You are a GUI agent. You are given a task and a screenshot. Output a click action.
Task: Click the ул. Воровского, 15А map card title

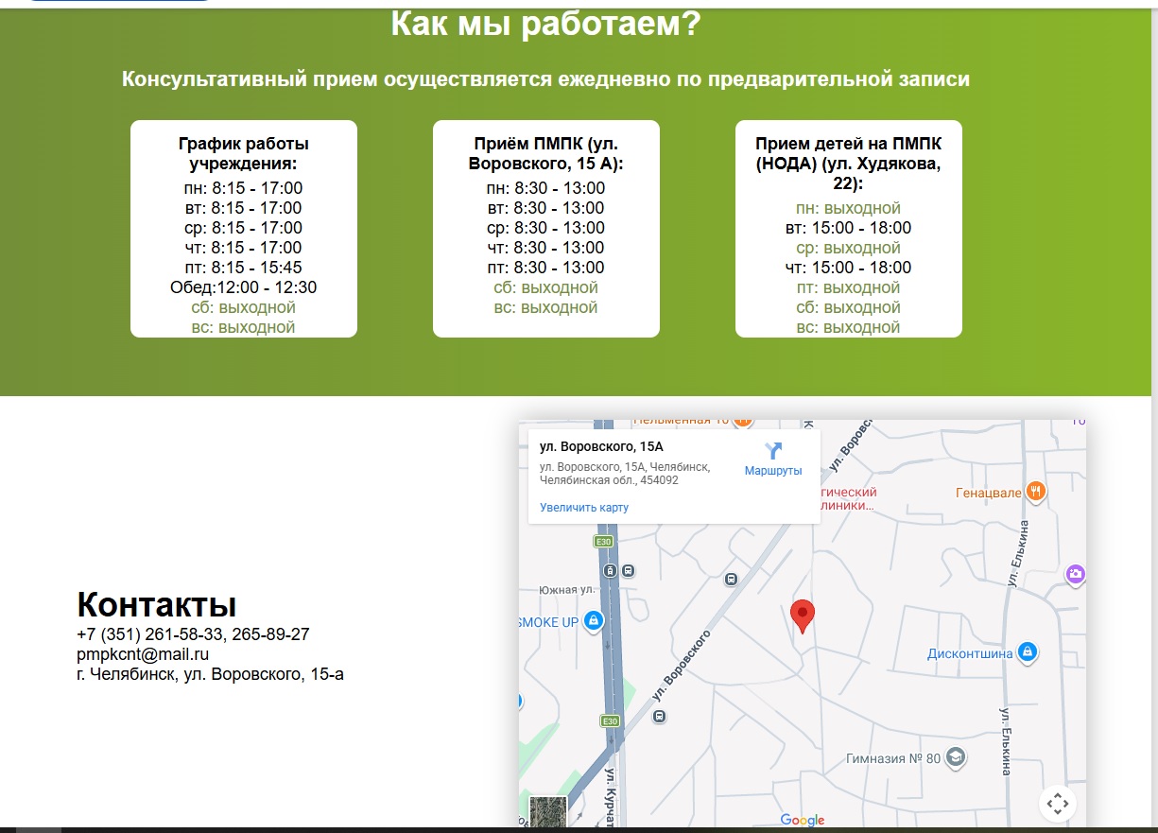[601, 446]
